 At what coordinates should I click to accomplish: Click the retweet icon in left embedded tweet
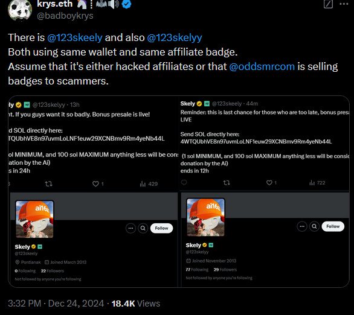tap(49, 184)
